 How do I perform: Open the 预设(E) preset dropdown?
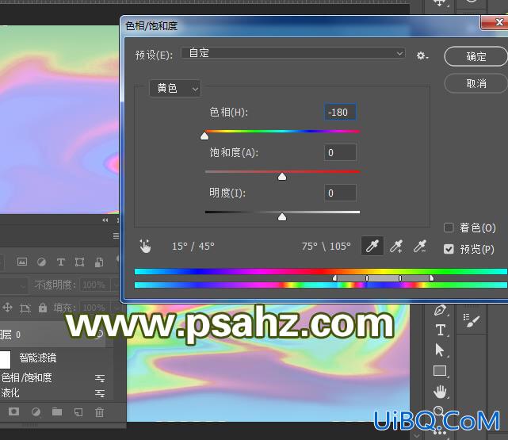point(293,53)
